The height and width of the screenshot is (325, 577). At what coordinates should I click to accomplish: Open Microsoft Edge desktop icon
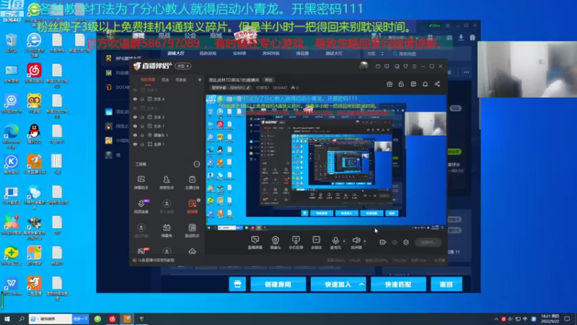[x=11, y=136]
